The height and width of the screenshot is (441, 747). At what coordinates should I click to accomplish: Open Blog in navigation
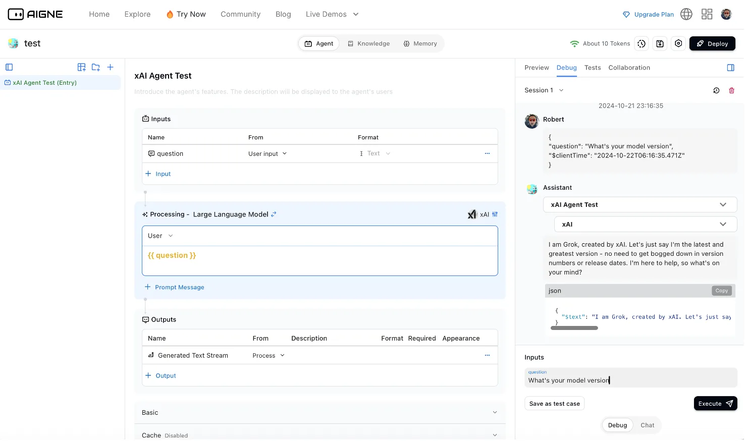(283, 14)
